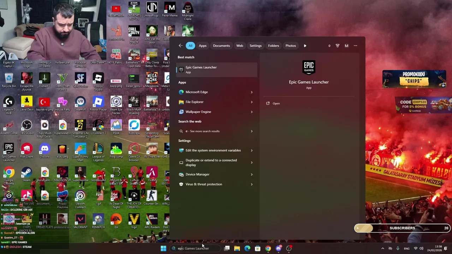This screenshot has height=254, width=452.
Task: Open the Windows Start button
Action: [163, 248]
